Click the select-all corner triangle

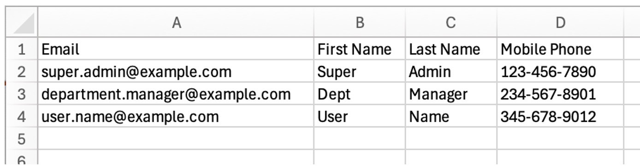point(22,22)
